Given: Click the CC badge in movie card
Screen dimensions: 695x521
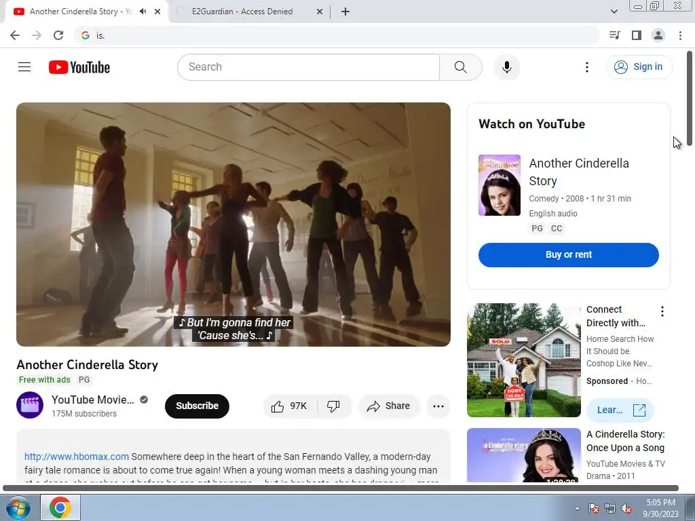Looking at the screenshot, I should 557,229.
